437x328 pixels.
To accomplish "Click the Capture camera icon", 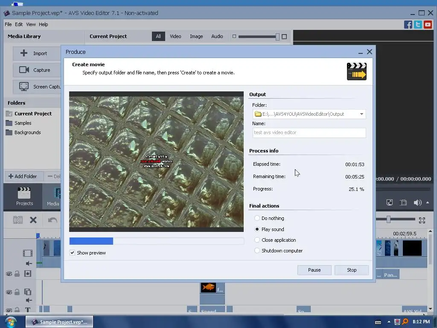I will (24, 70).
